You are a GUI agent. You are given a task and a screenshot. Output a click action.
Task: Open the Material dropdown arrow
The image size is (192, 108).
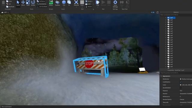click(x=76, y=7)
